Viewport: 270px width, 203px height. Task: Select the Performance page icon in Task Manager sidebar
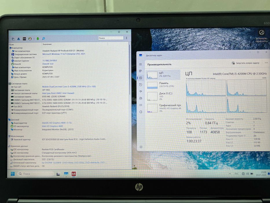141,78
